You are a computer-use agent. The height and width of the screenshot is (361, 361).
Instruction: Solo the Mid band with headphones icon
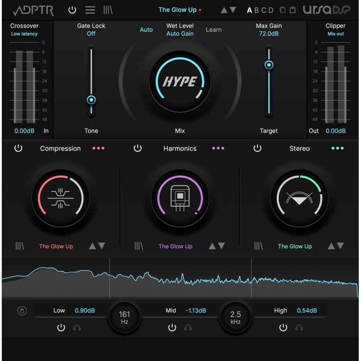188,328
